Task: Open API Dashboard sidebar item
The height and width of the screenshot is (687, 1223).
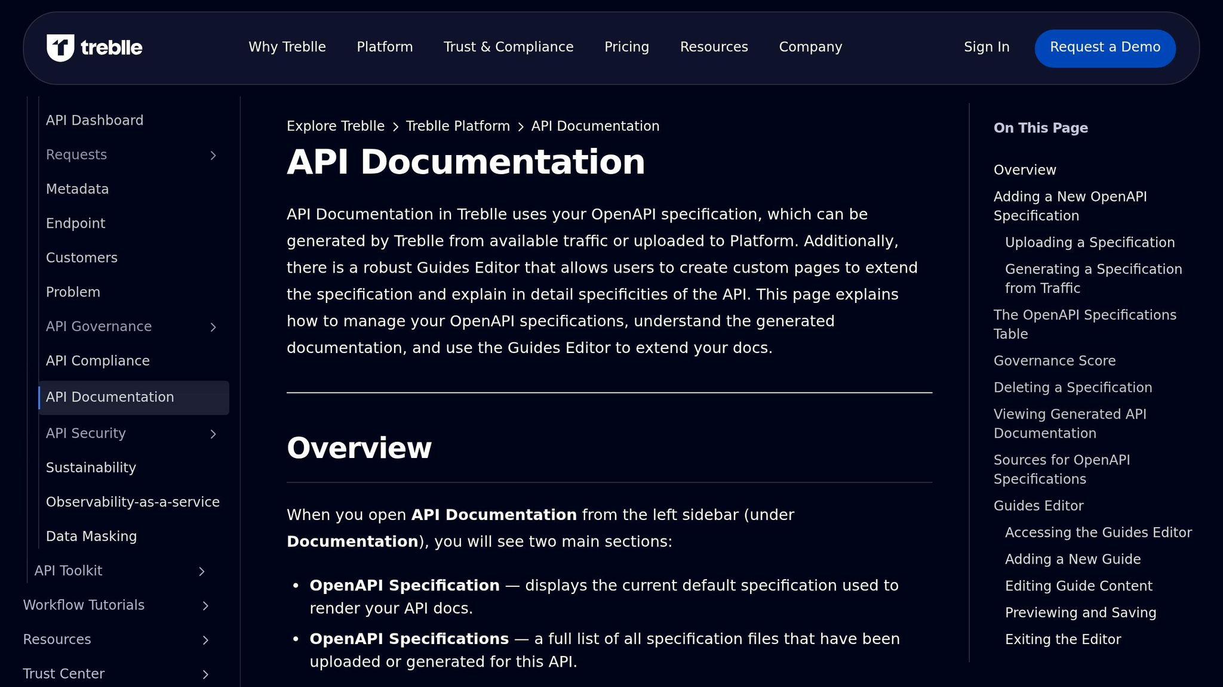Action: [x=94, y=120]
